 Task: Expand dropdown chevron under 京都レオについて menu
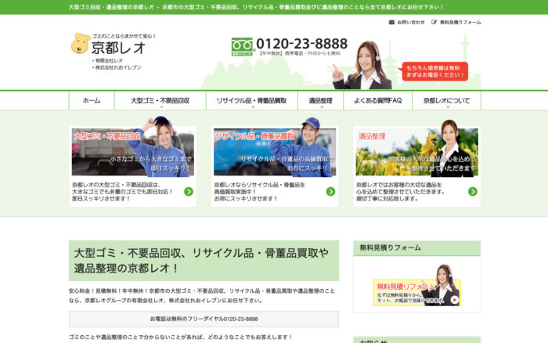448,107
